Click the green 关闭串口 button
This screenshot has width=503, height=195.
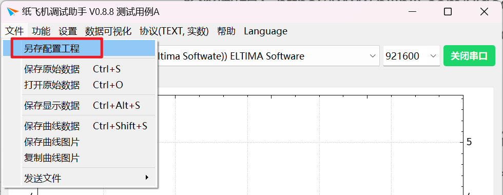[x=469, y=56]
